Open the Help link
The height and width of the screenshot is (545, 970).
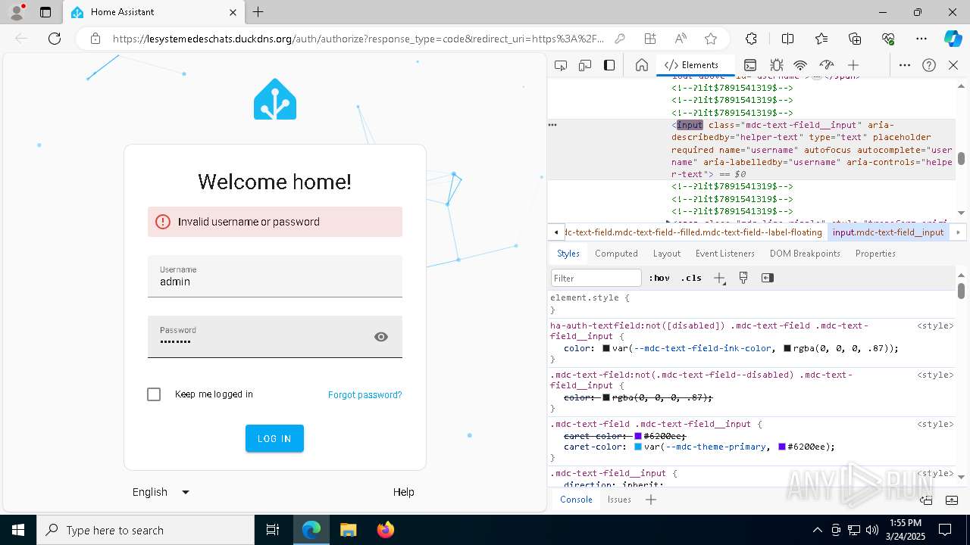[404, 492]
